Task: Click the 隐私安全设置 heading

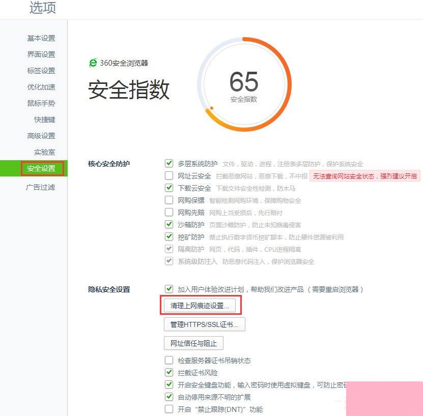Action: (x=109, y=289)
